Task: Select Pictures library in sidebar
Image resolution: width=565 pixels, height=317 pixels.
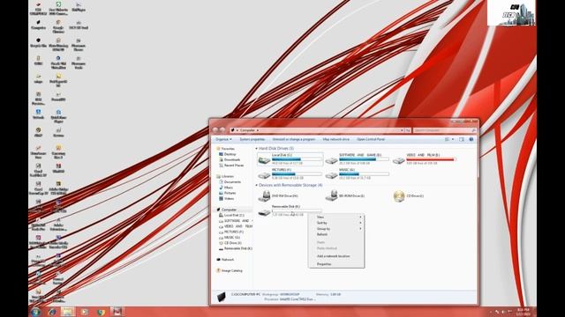Action: coord(230,193)
